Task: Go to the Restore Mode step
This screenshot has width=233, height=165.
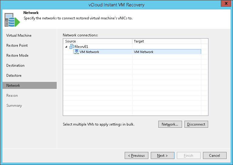Action: 17,56
